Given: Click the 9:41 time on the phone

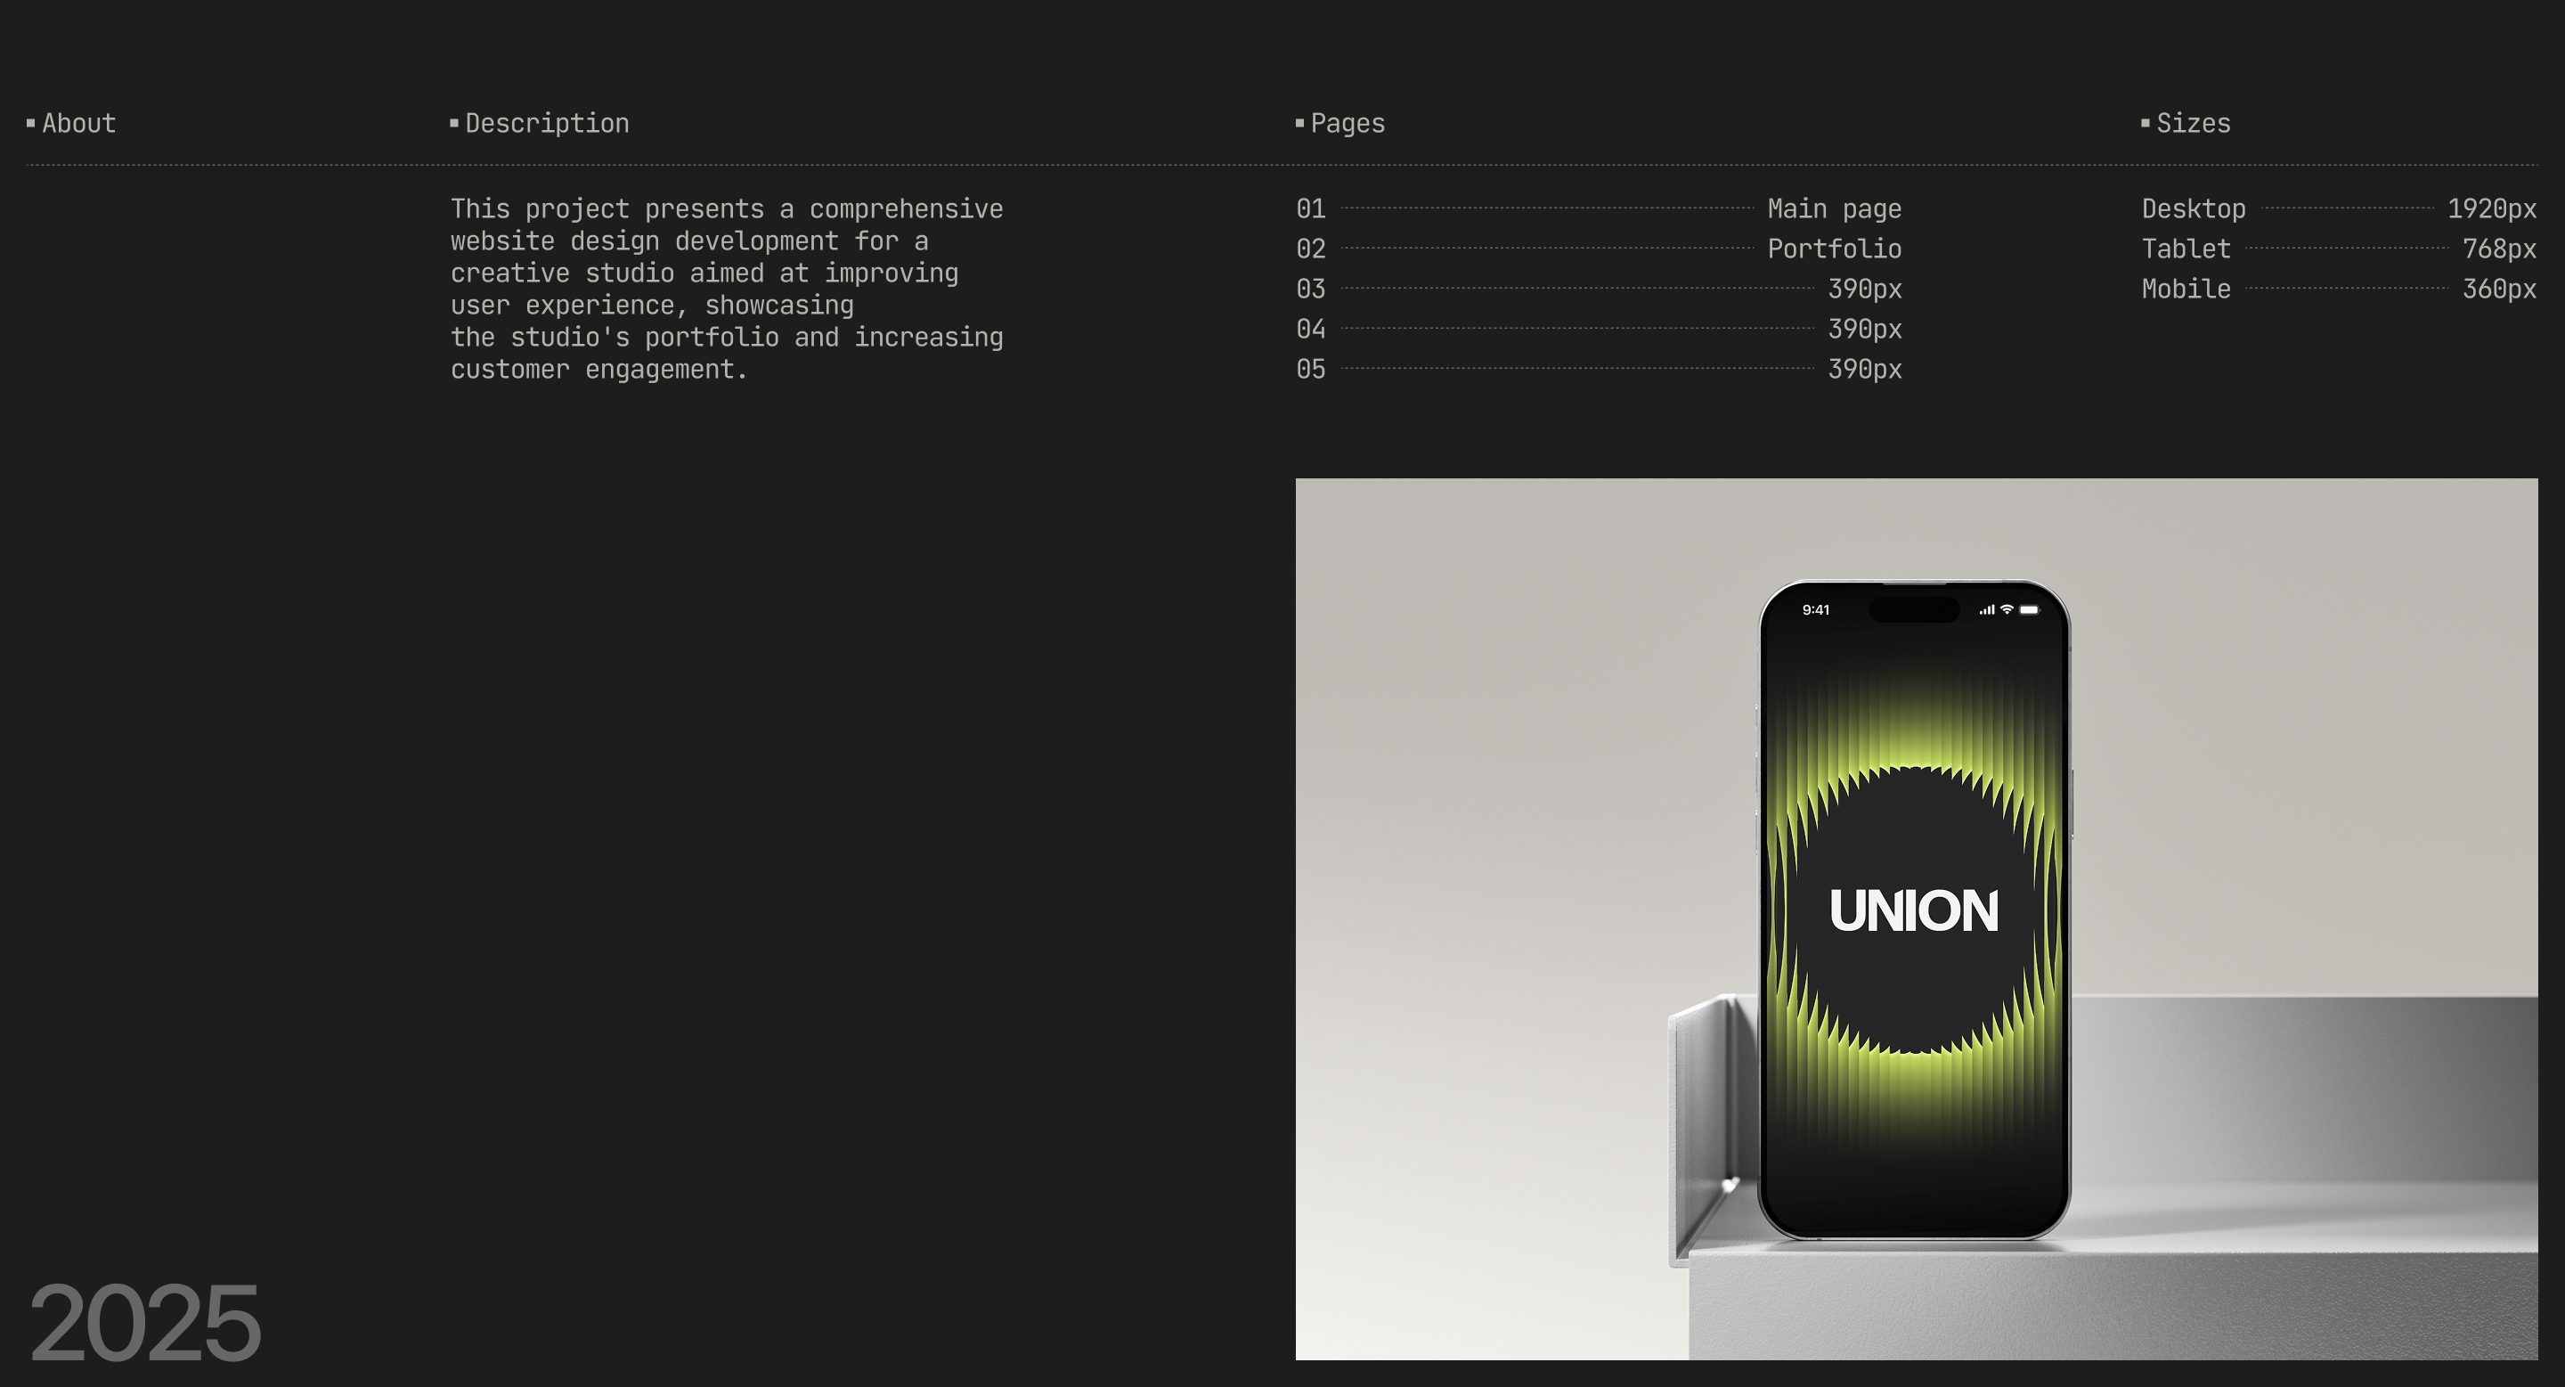Looking at the screenshot, I should coord(1815,609).
